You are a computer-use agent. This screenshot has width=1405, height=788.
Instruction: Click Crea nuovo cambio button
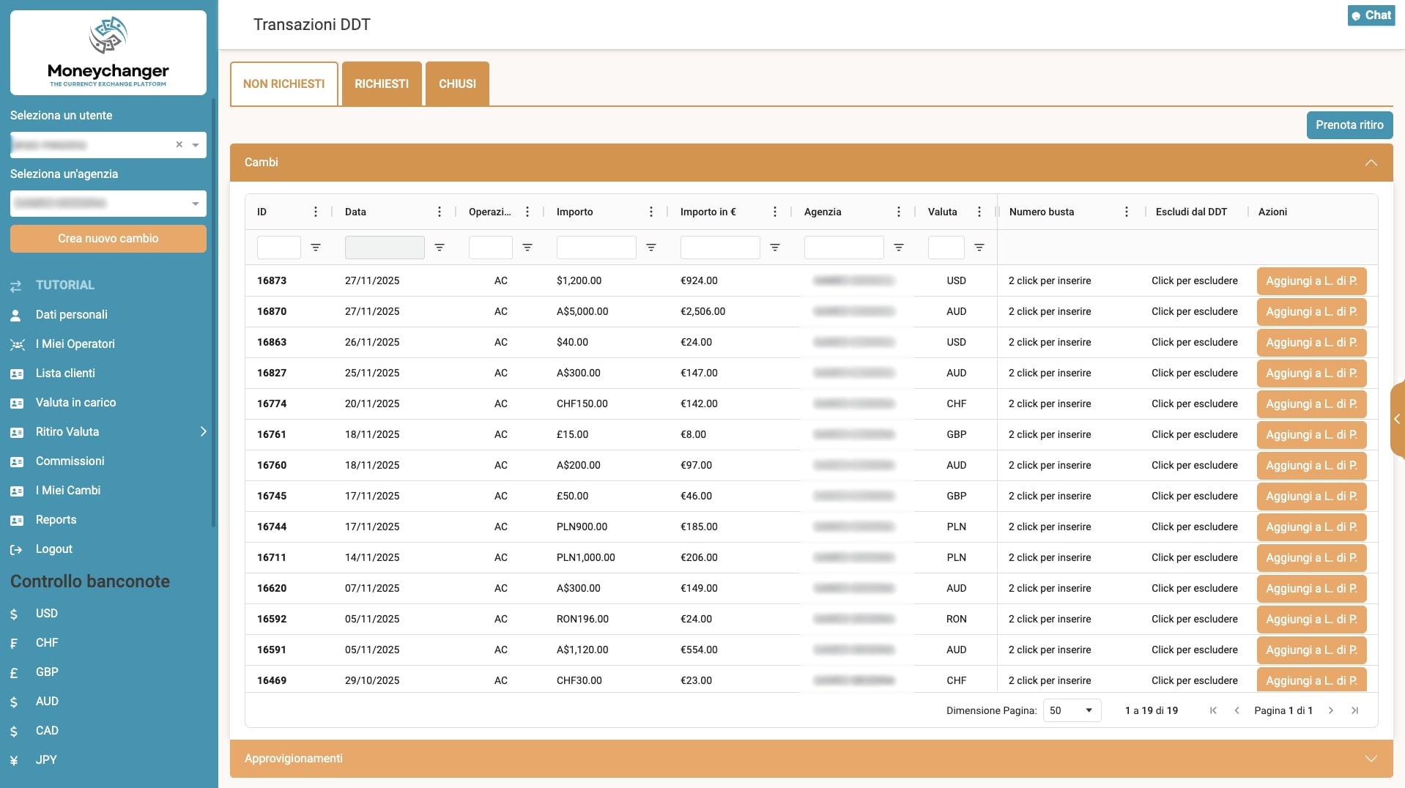(108, 239)
